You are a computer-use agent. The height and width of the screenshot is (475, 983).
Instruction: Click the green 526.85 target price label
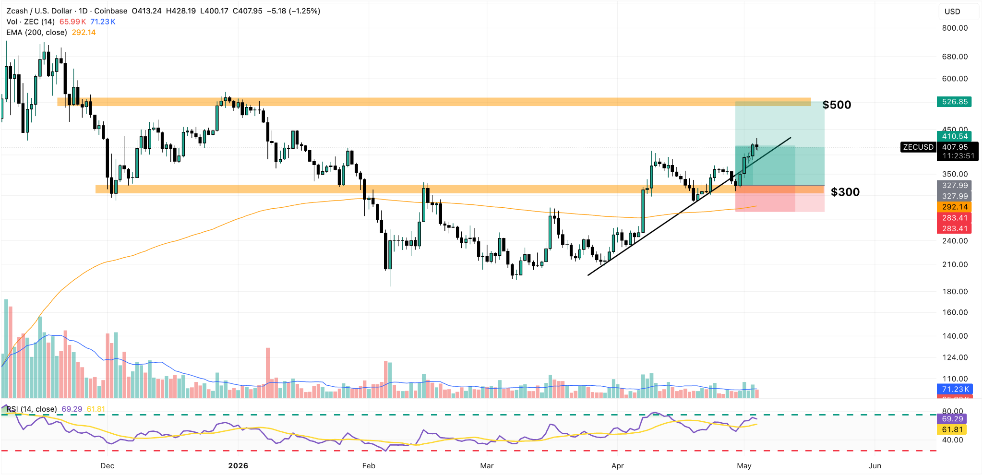[x=954, y=102]
